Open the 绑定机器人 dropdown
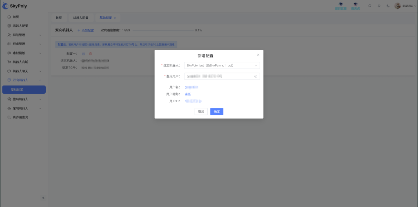Image resolution: width=418 pixels, height=207 pixels. pos(222,65)
